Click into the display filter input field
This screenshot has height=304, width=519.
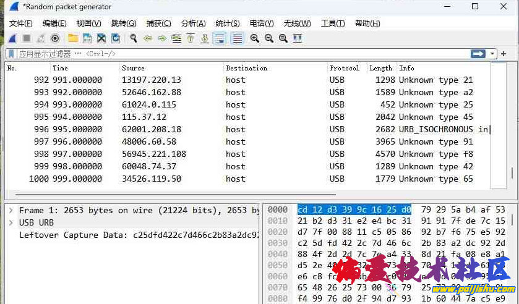pyautogui.click(x=247, y=54)
